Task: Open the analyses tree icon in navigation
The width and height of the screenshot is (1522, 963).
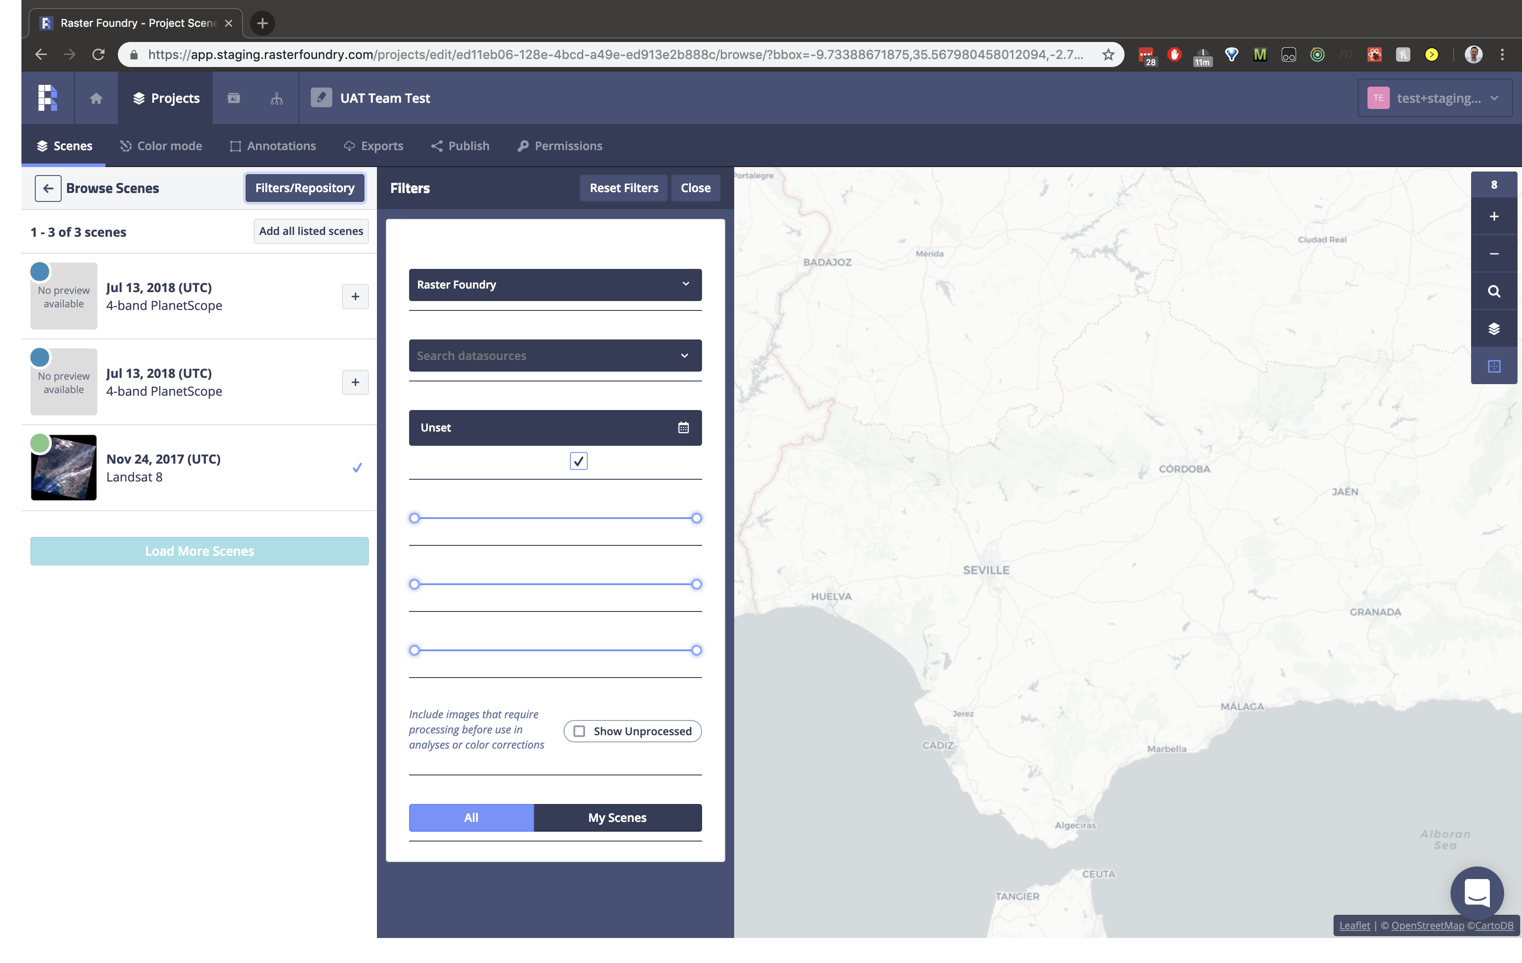Action: tap(277, 98)
